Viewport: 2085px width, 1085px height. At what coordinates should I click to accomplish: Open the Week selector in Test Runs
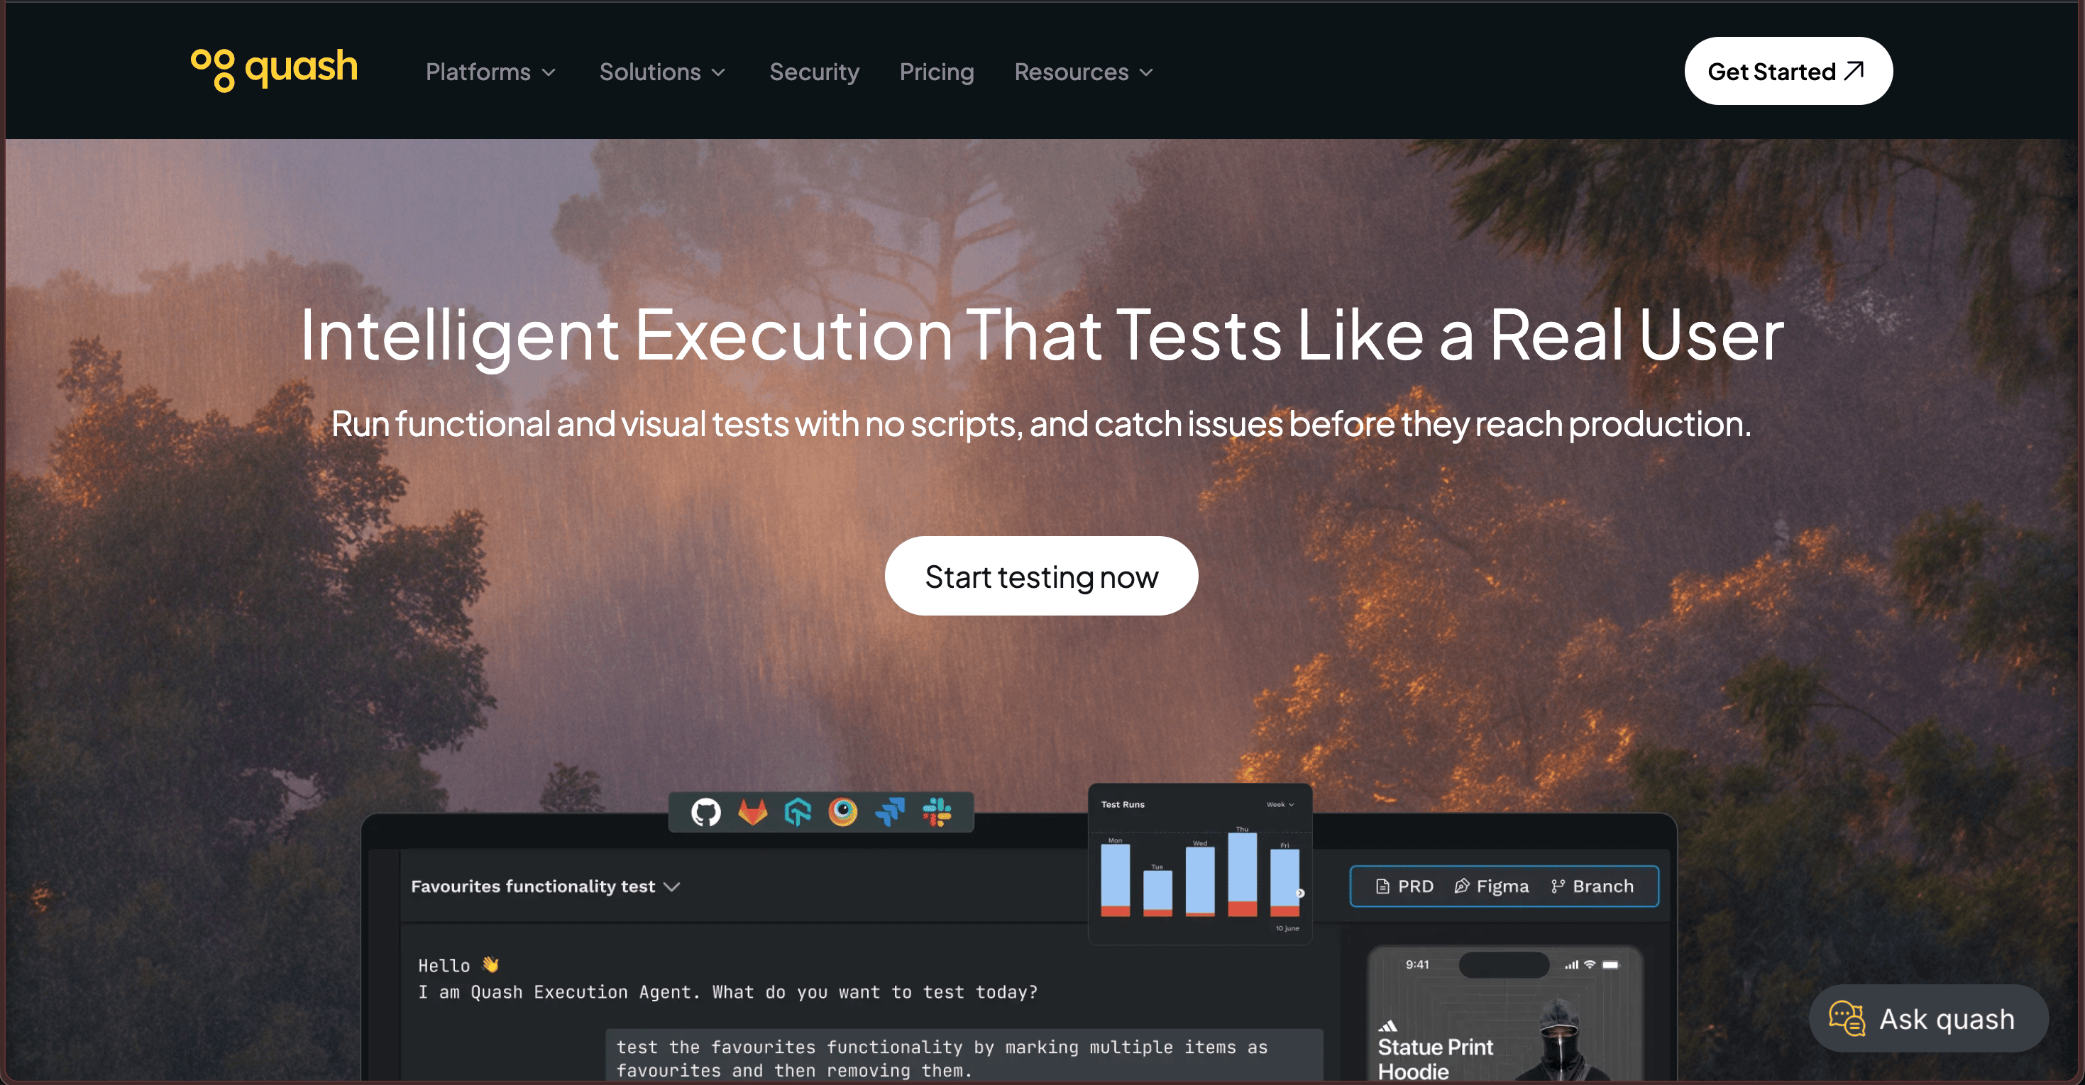click(x=1280, y=804)
